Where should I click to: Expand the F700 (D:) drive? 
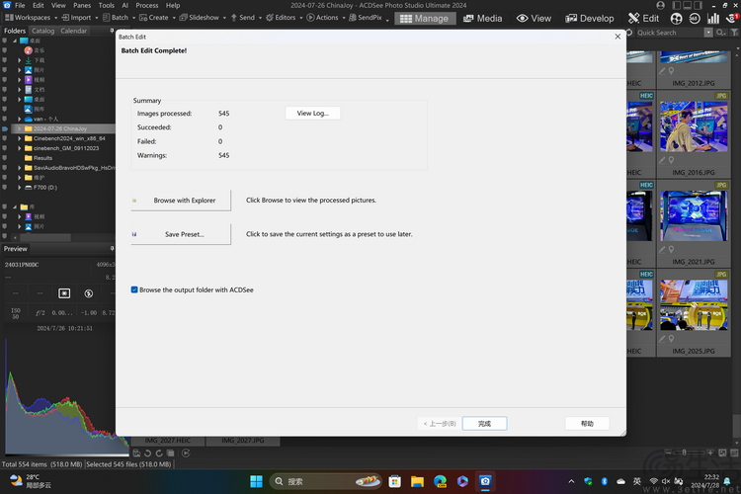[x=20, y=187]
